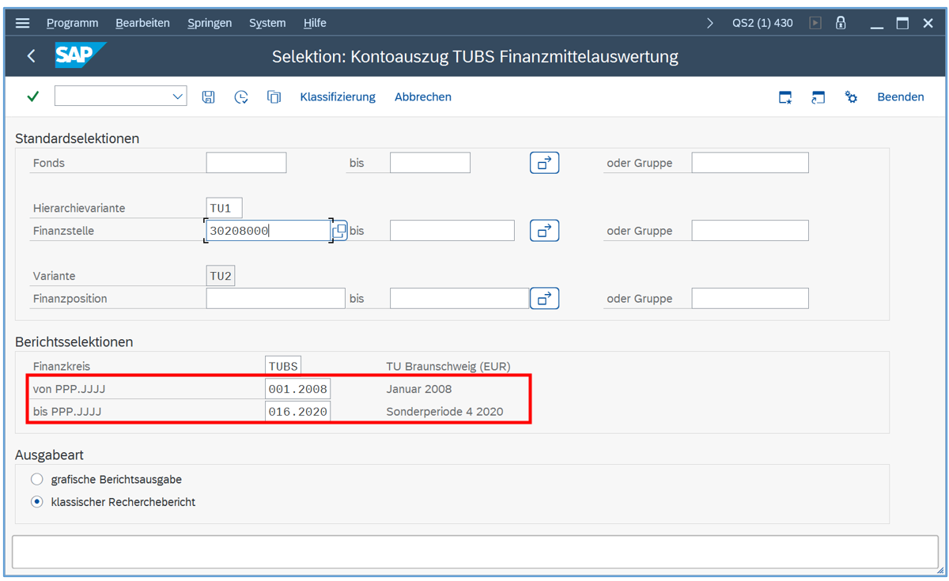Select grafische Berichtsausgabe radio button
This screenshot has width=949, height=581.
(x=37, y=479)
